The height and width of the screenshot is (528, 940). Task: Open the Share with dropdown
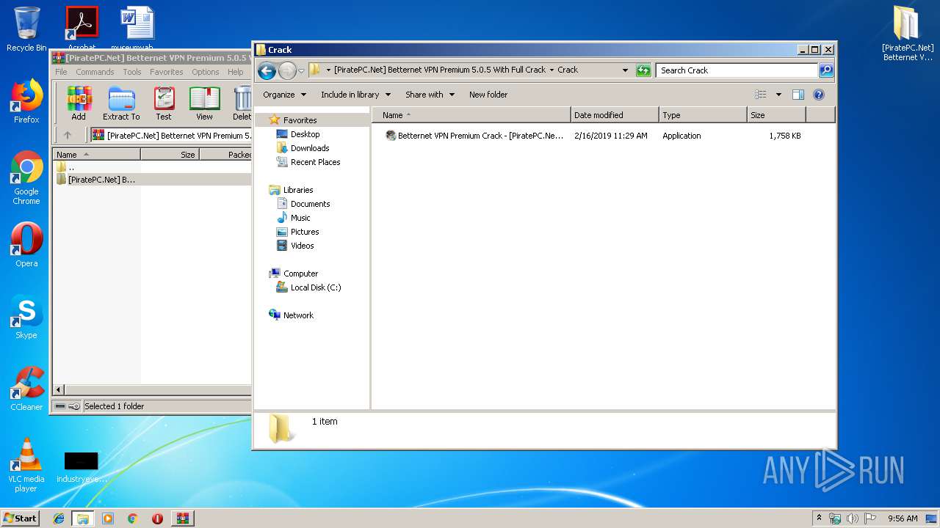430,95
